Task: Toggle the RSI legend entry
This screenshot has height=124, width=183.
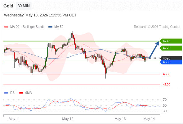Action: click(x=10, y=93)
